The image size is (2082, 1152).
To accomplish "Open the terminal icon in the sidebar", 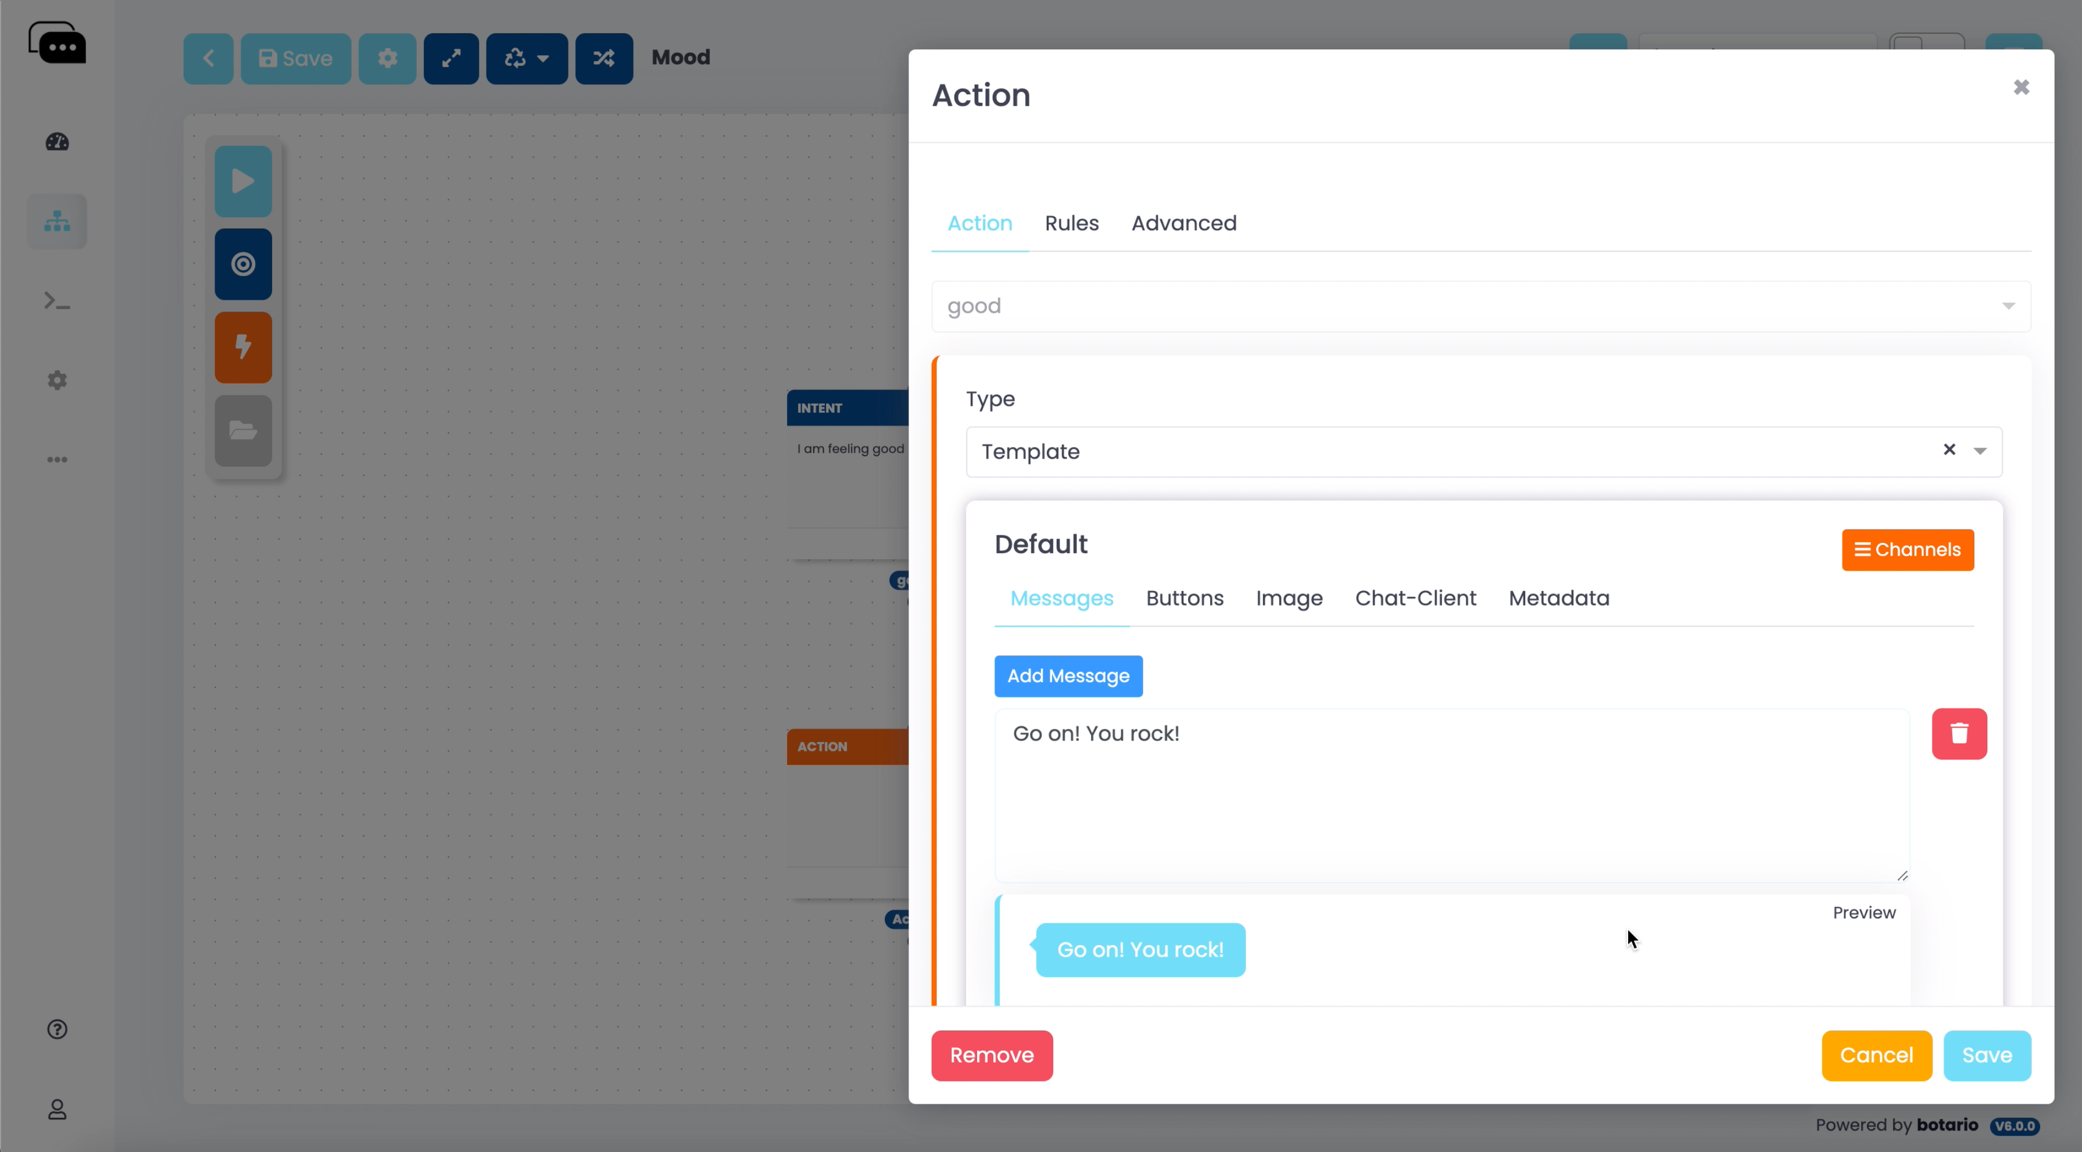I will (x=56, y=300).
